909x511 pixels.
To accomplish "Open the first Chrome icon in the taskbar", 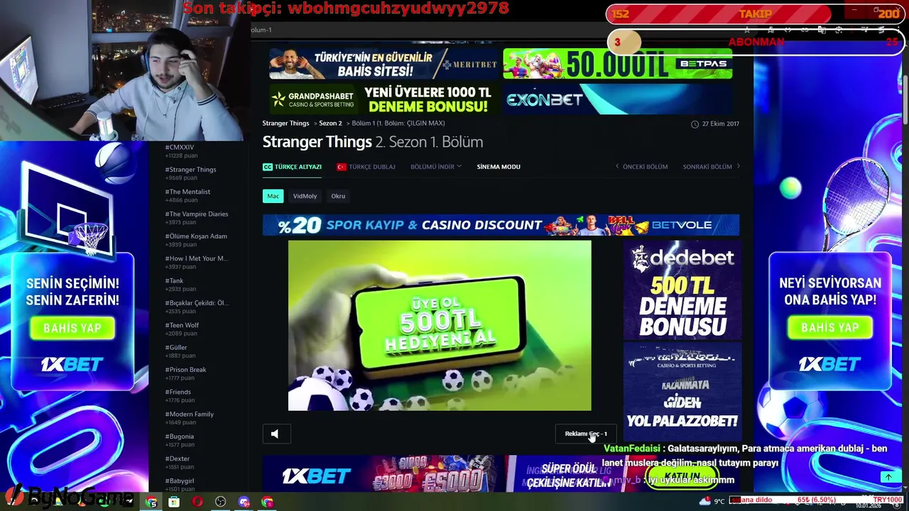I will pyautogui.click(x=151, y=502).
